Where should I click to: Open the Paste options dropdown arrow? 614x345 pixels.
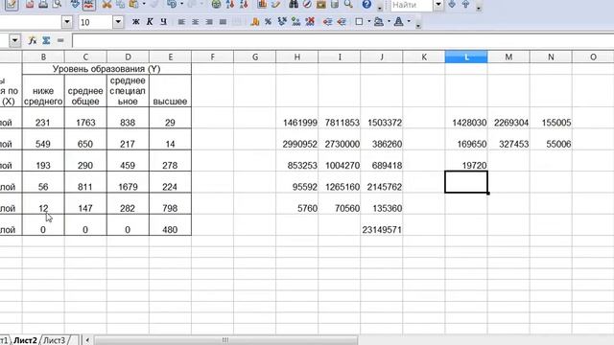[x=144, y=4]
